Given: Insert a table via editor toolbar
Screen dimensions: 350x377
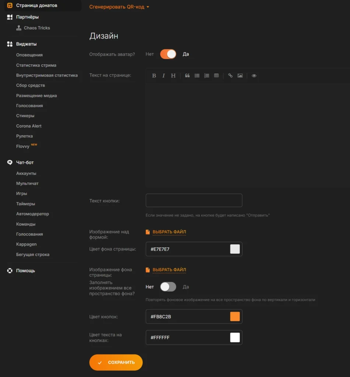Looking at the screenshot, I should click(x=216, y=75).
